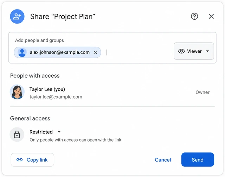Click the People with access heading
225x177 pixels.
click(x=35, y=76)
